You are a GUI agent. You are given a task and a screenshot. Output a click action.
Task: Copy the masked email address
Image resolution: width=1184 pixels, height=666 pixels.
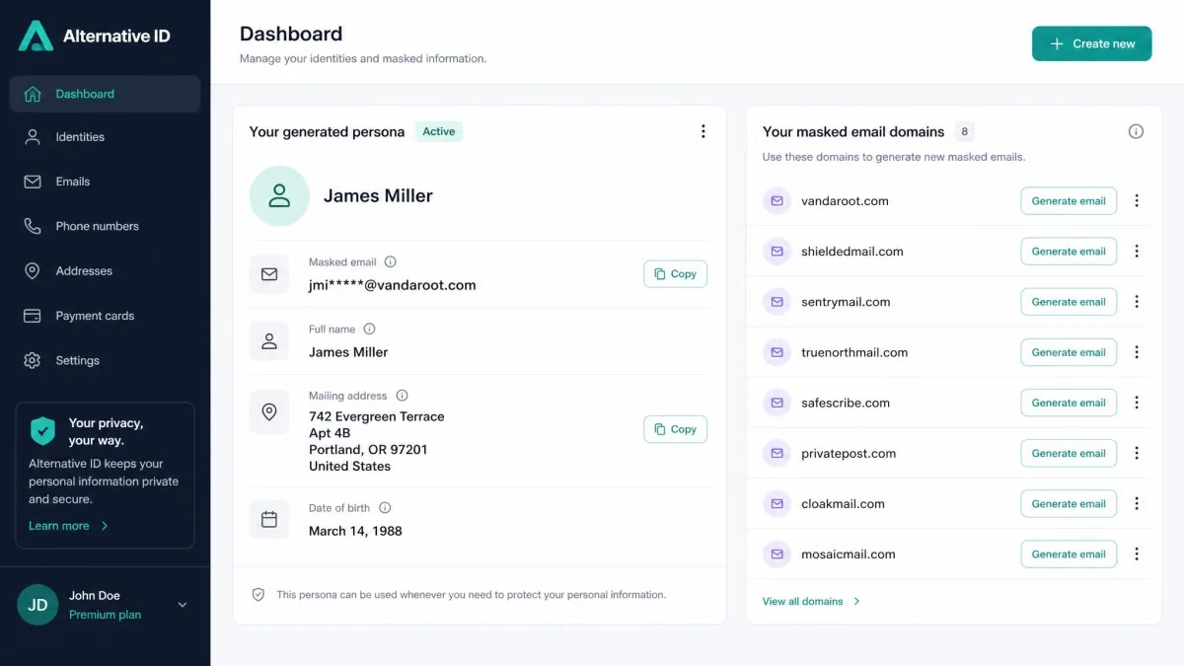676,274
